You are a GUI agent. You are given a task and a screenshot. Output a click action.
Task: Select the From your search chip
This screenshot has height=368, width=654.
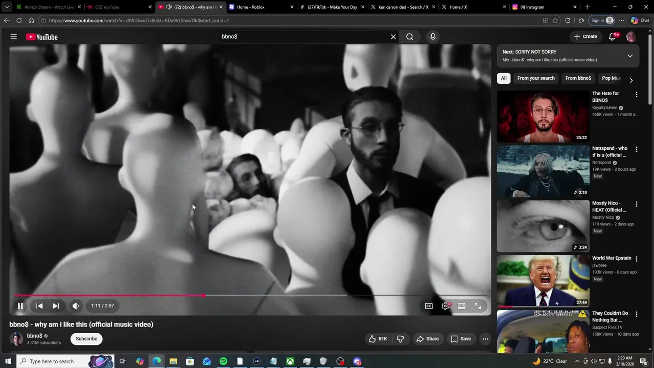coord(535,78)
